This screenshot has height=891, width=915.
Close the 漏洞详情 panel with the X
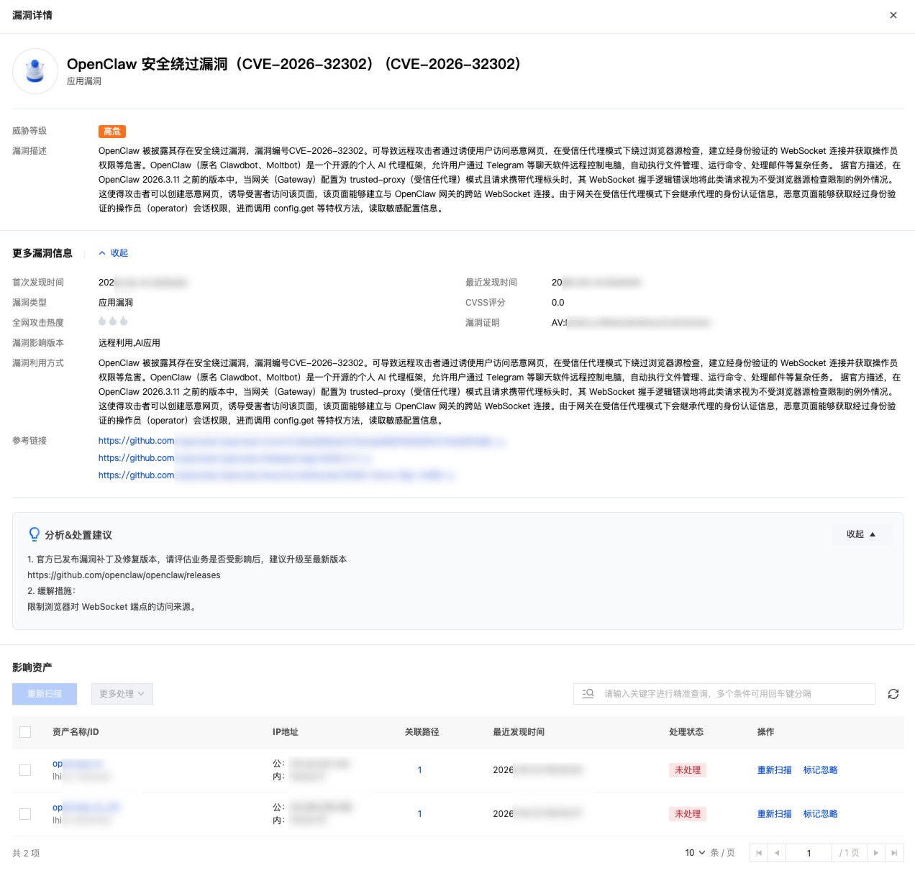[893, 15]
